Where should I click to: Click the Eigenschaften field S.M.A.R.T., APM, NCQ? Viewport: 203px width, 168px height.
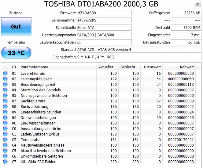coord(139,57)
